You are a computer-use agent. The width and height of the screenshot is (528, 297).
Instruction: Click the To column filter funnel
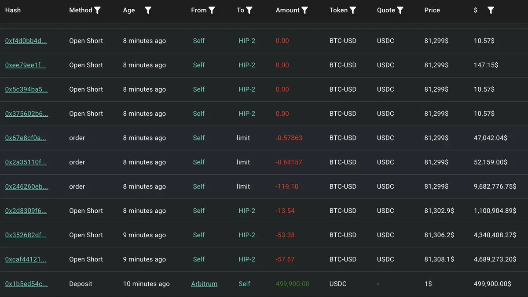(249, 10)
